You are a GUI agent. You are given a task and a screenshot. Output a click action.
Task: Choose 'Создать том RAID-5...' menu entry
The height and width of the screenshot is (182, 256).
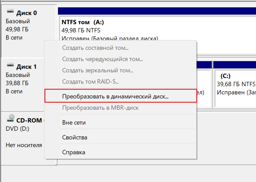tap(90, 82)
